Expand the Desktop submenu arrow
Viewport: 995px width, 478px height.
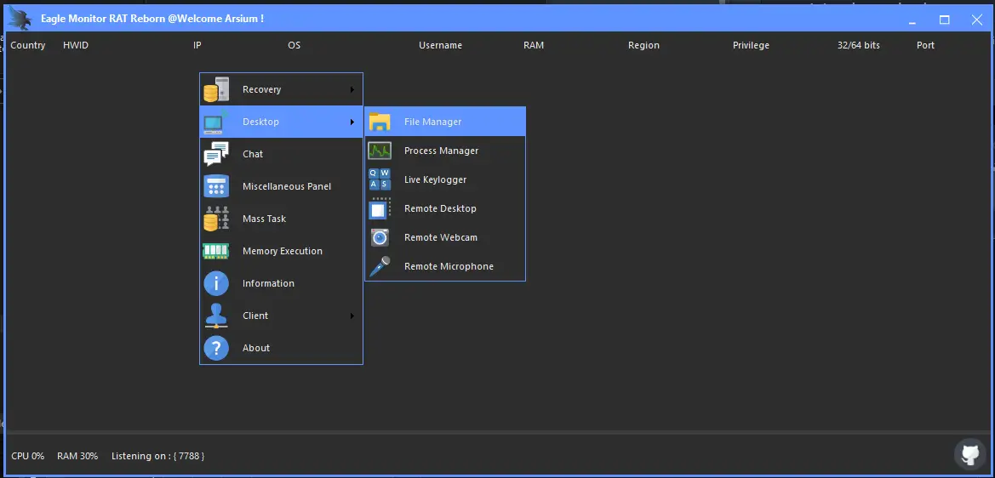(352, 122)
